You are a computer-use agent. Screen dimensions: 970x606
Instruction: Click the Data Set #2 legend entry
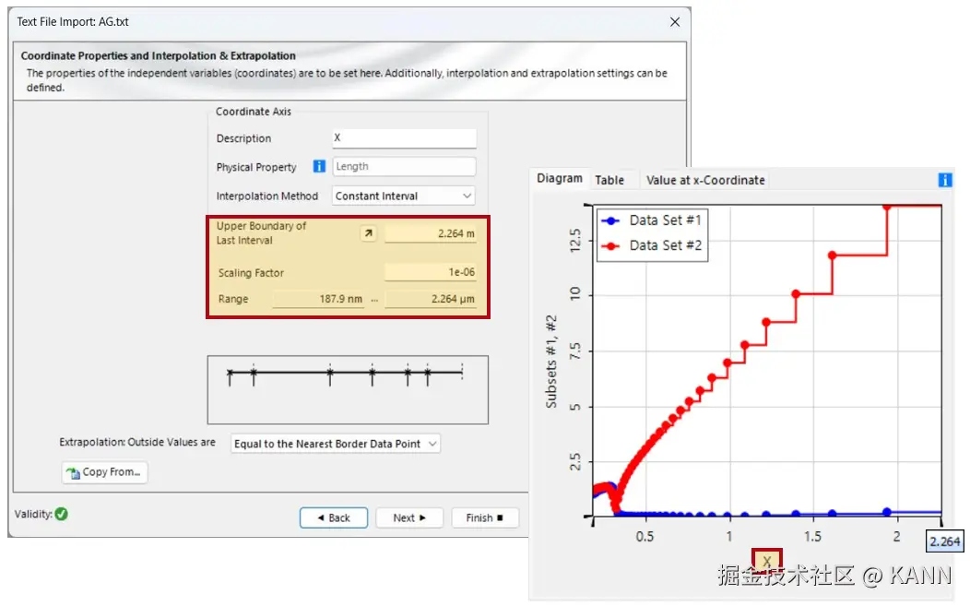[x=652, y=245]
